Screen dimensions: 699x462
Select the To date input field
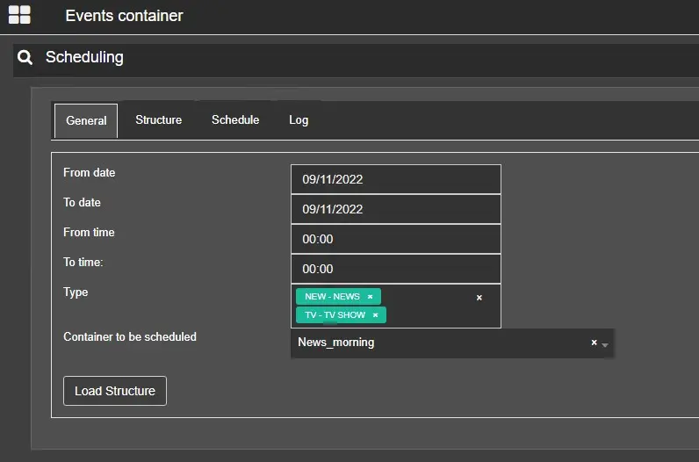395,209
